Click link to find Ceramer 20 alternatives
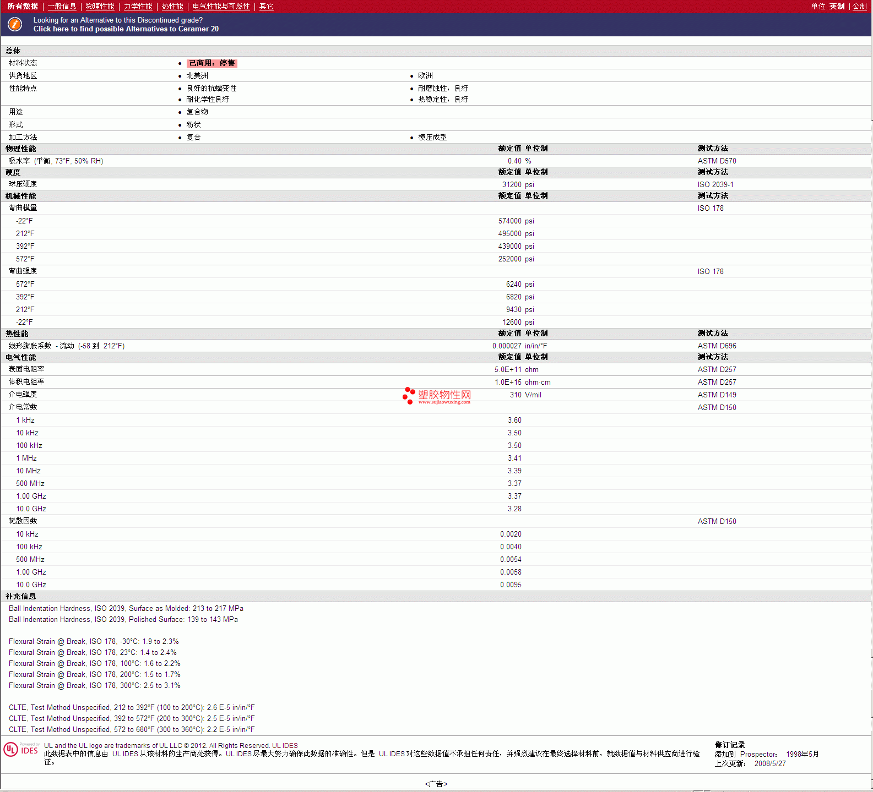The width and height of the screenshot is (873, 792). (x=126, y=29)
